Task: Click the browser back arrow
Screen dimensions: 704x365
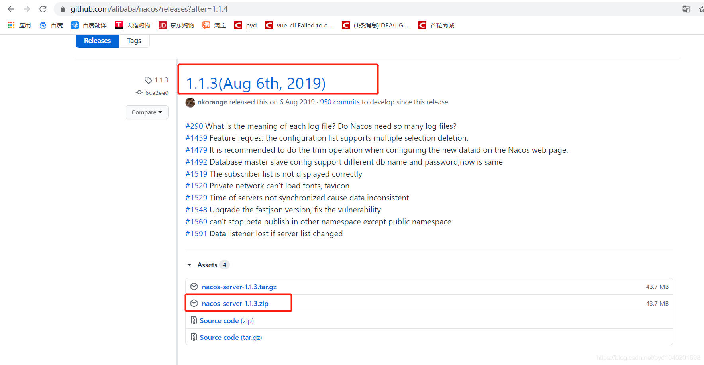Action: pyautogui.click(x=11, y=9)
